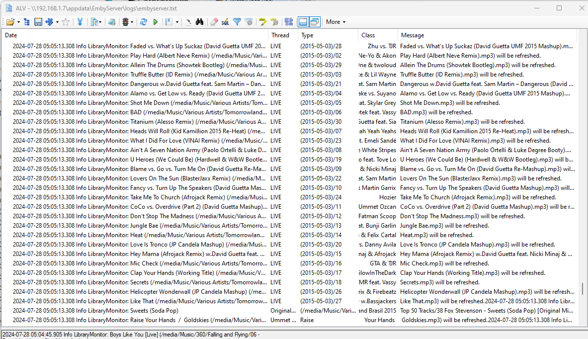Click the traffic light icon
The height and width of the screenshot is (339, 588).
point(126,22)
